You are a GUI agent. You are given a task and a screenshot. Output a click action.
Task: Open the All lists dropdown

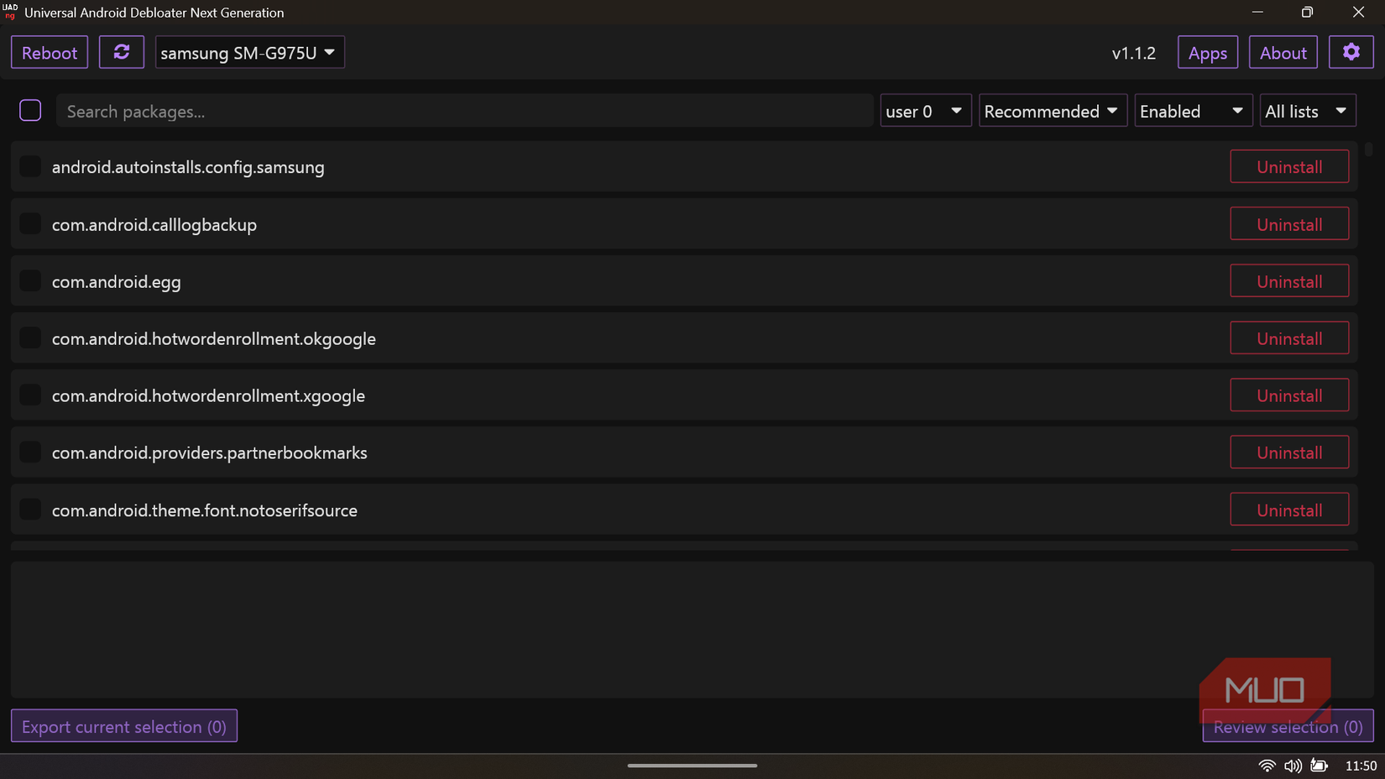1307,110
